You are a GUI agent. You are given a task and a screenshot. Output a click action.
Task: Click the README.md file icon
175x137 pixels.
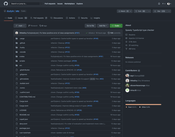(x=17, y=115)
